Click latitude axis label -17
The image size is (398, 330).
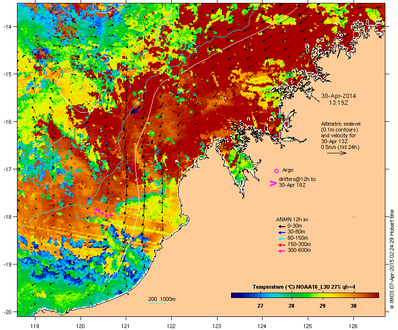click(x=7, y=169)
